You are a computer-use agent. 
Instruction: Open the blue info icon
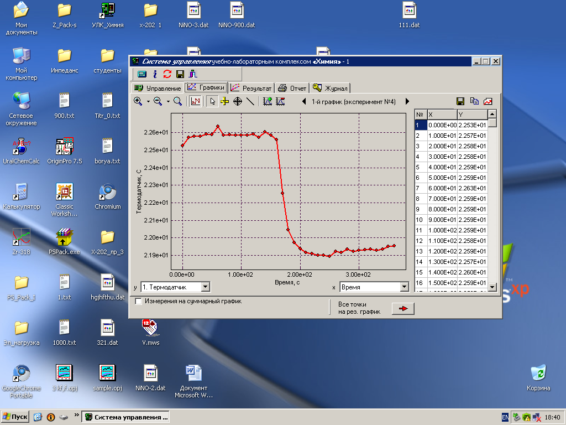[x=155, y=74]
